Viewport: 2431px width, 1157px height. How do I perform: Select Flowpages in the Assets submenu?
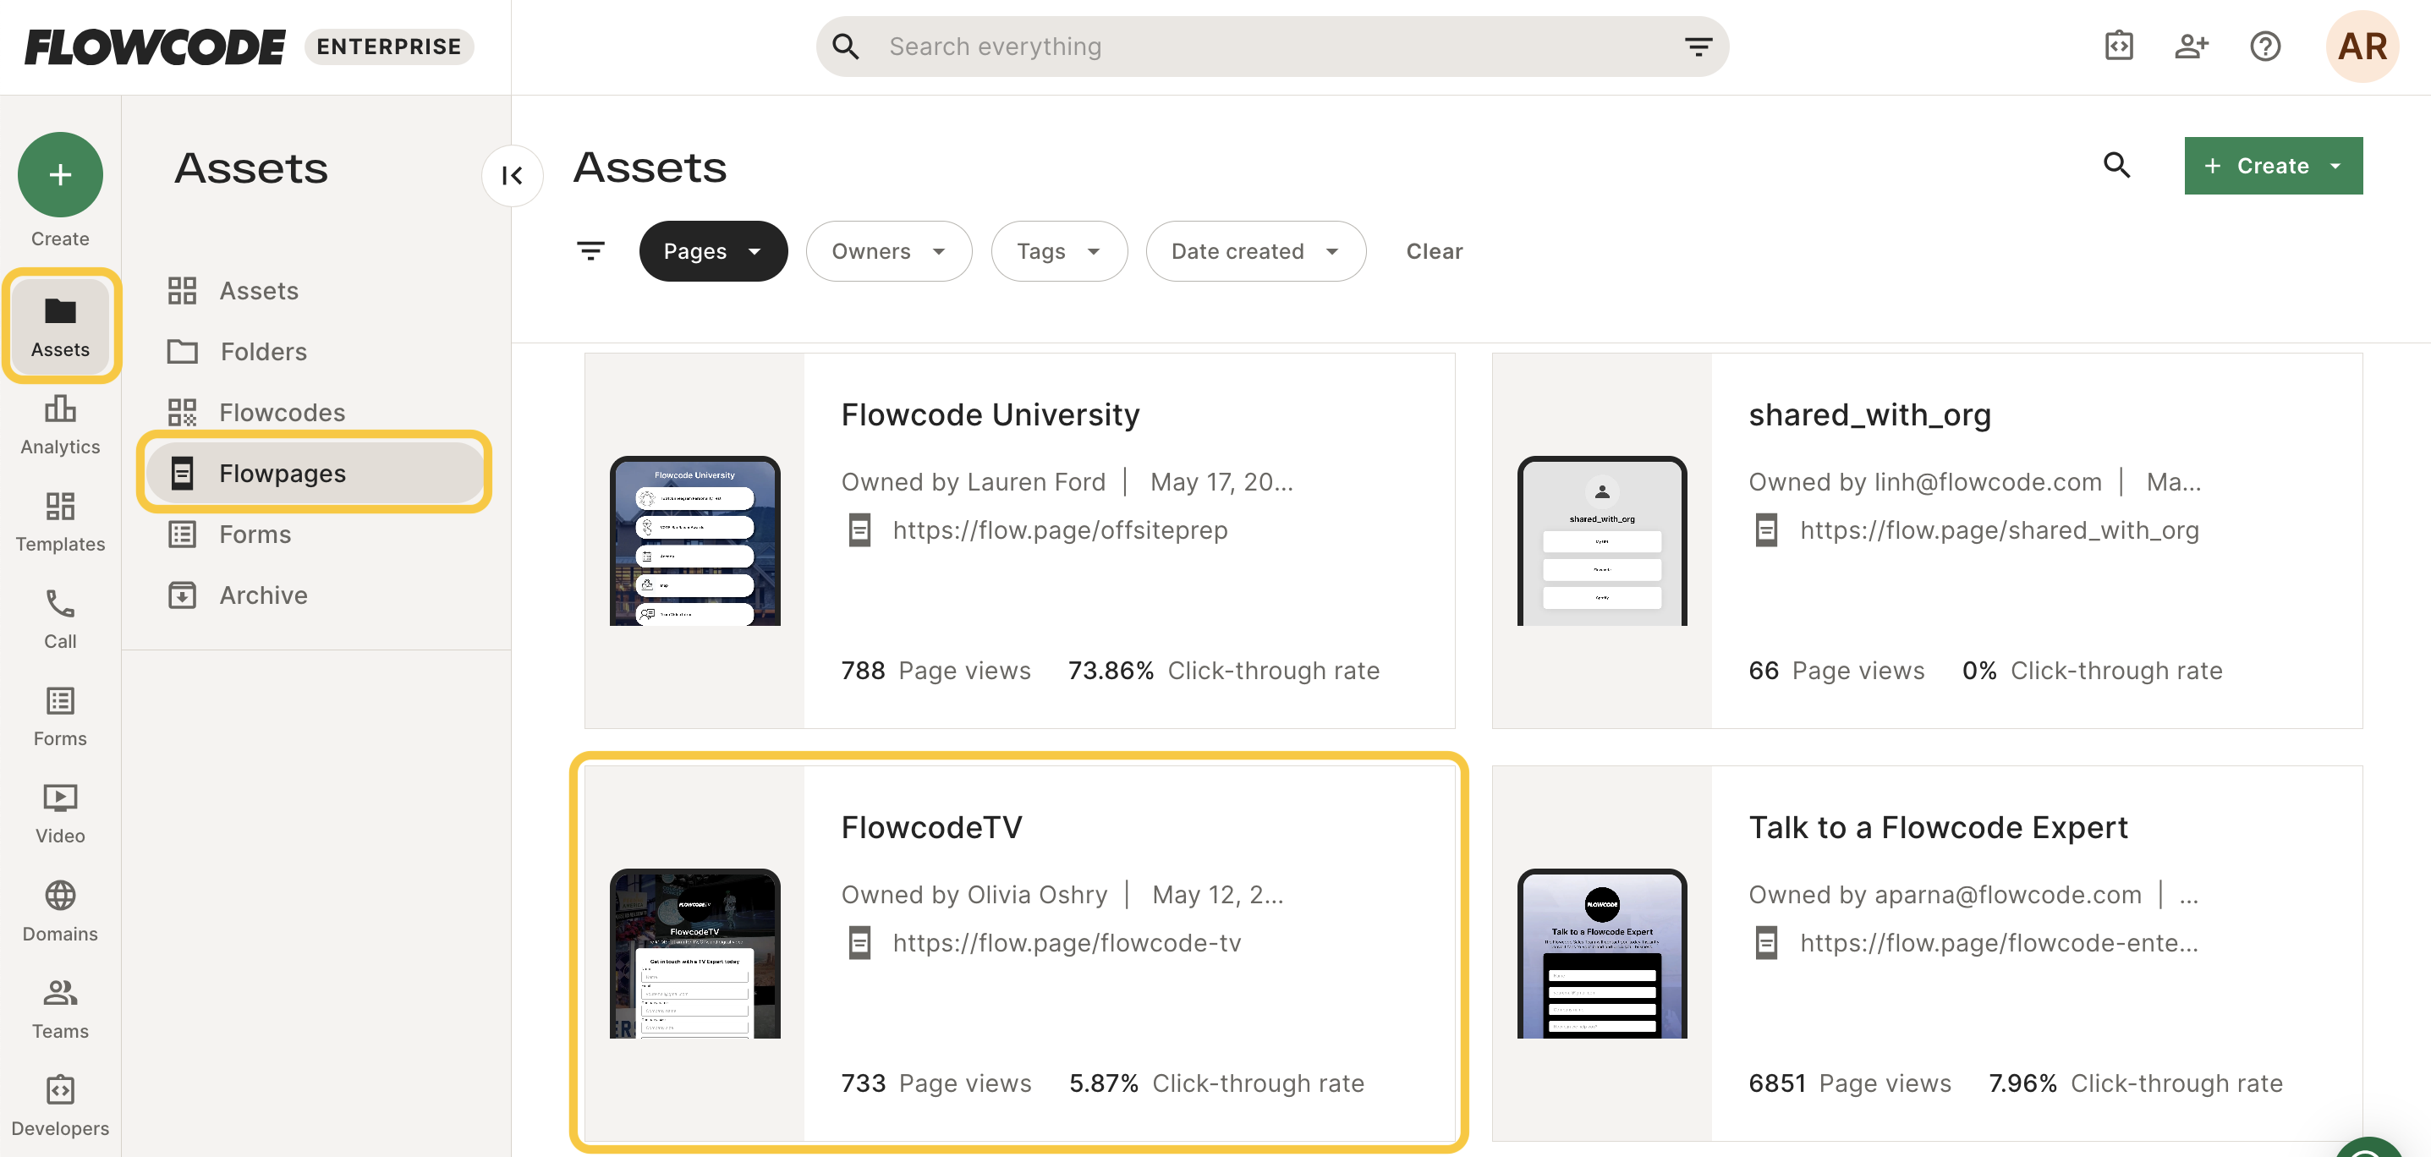pos(315,473)
